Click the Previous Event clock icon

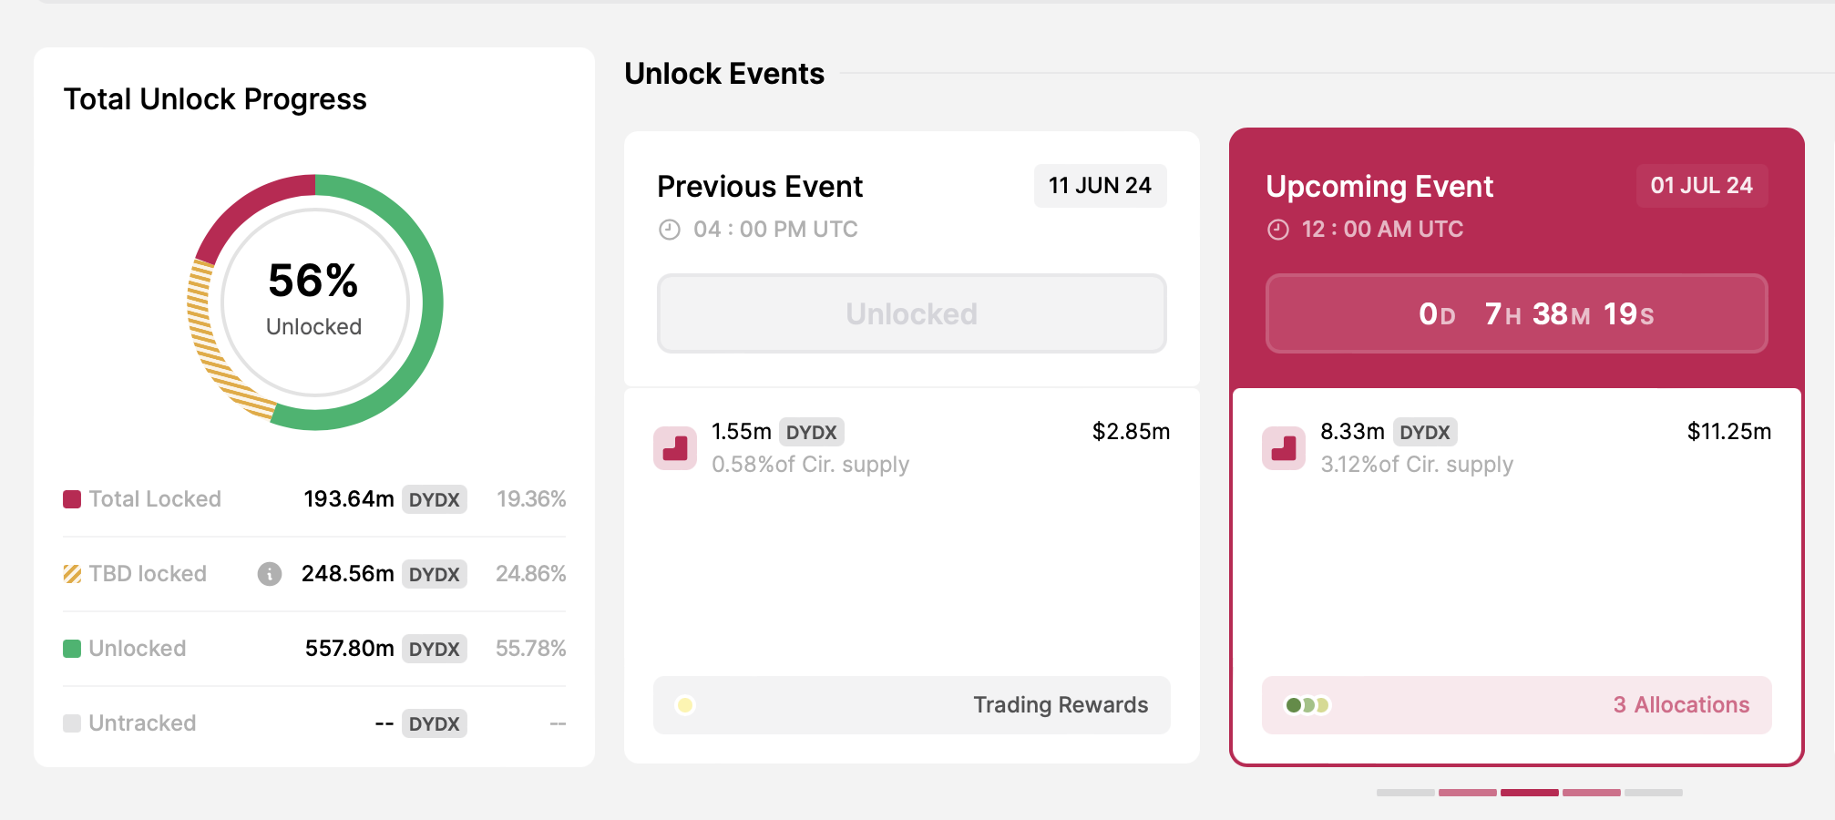tap(670, 230)
